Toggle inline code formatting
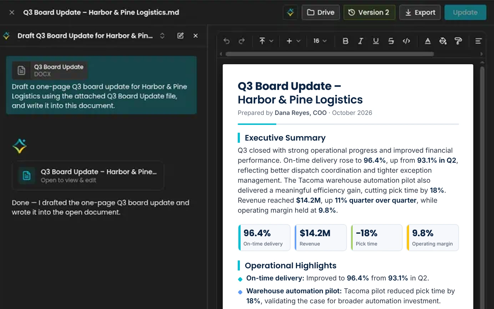Screen dimensions: 494x309 click(x=407, y=41)
